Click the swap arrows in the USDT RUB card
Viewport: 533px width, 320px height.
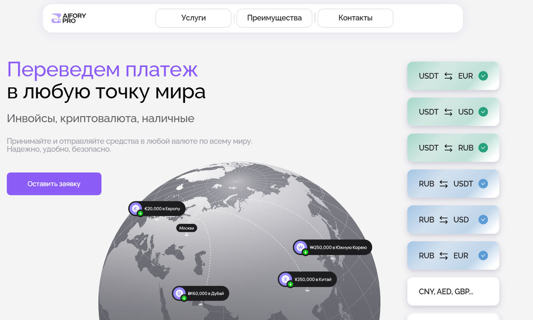(450, 148)
